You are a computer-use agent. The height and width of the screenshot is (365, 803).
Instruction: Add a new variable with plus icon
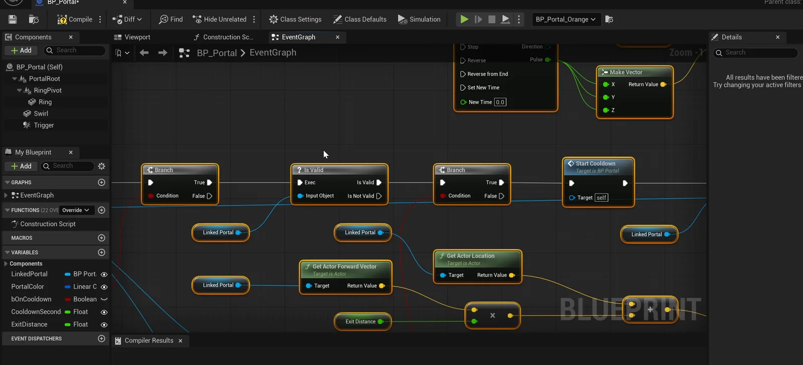(101, 252)
